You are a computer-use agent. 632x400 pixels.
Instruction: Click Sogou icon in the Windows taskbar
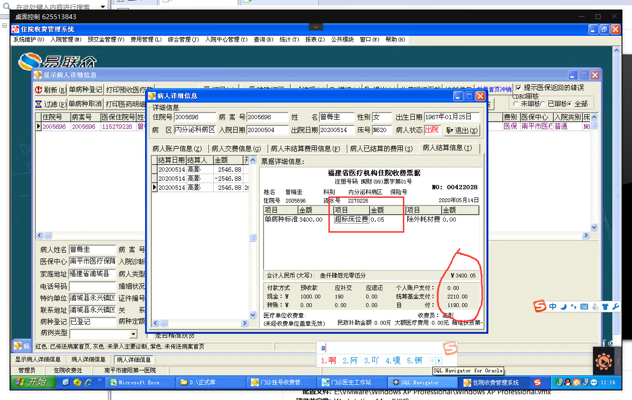pyautogui.click(x=537, y=382)
